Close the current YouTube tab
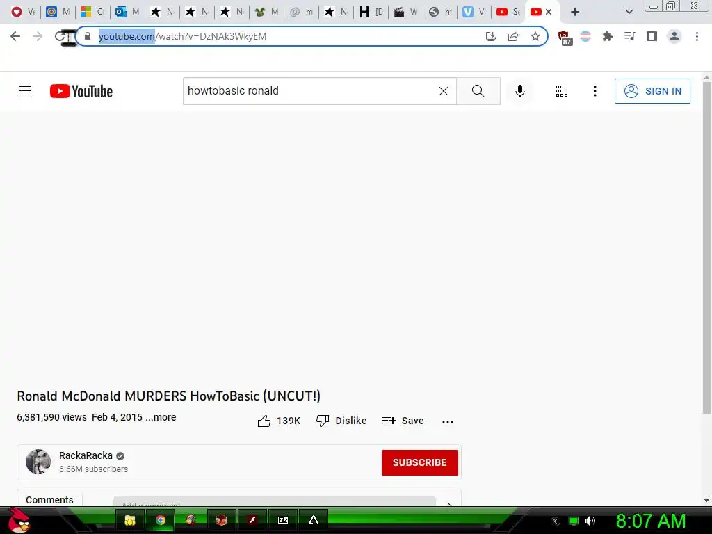 coord(549,12)
